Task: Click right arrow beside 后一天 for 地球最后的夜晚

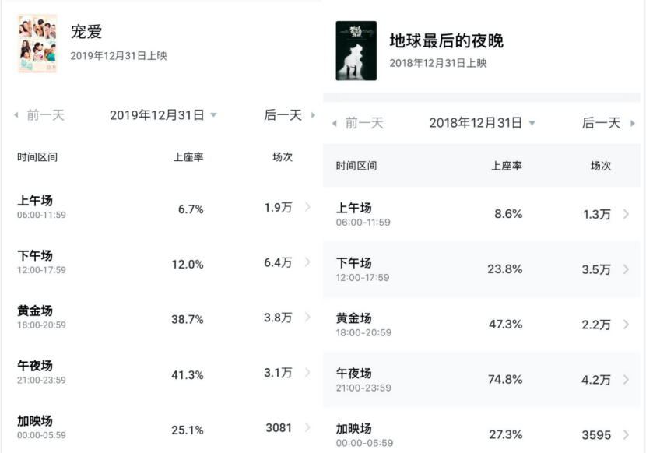Action: click(x=633, y=123)
